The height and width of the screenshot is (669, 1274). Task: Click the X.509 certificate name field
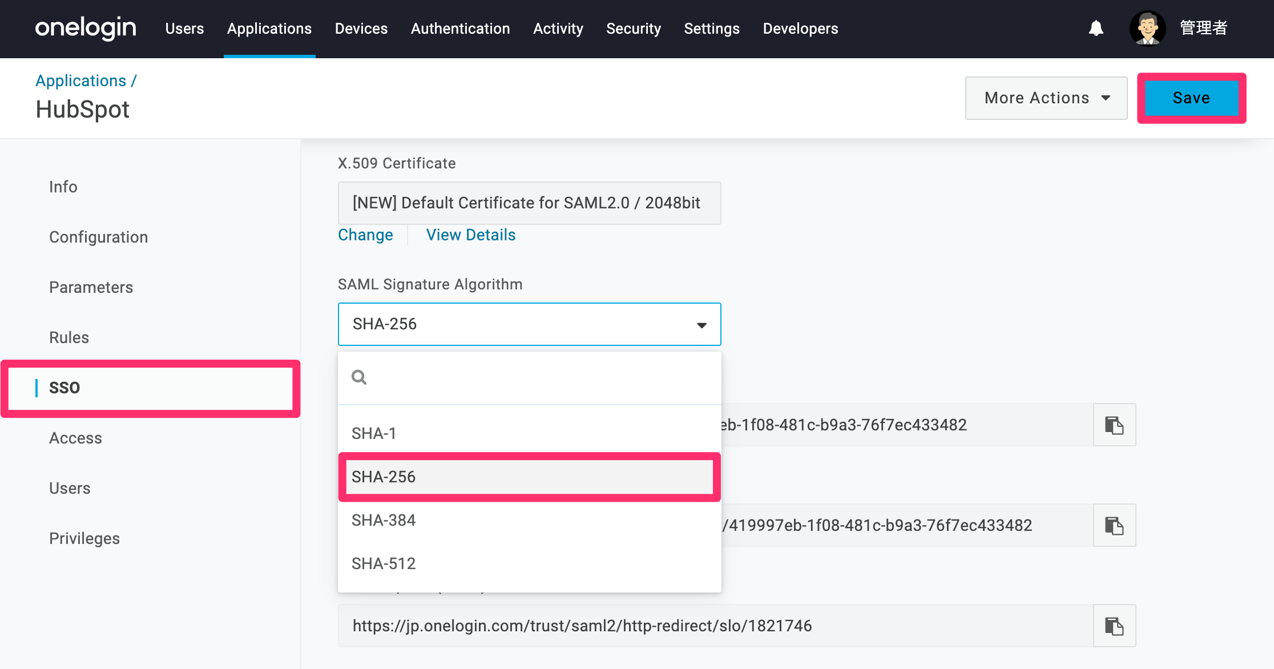click(530, 203)
